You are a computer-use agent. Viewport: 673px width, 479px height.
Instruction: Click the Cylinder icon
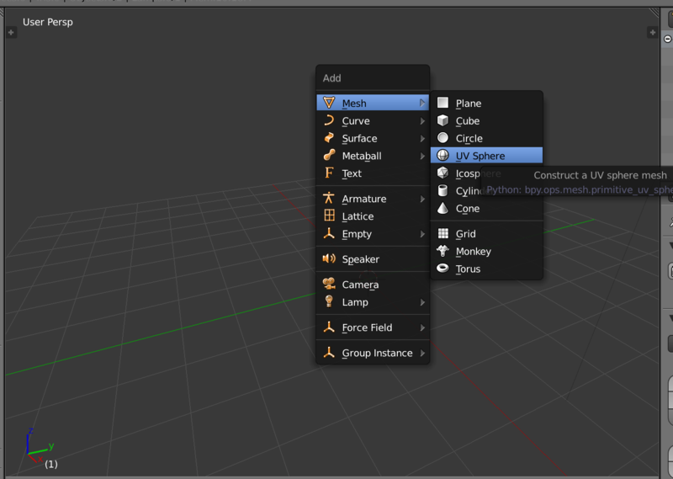click(x=442, y=190)
